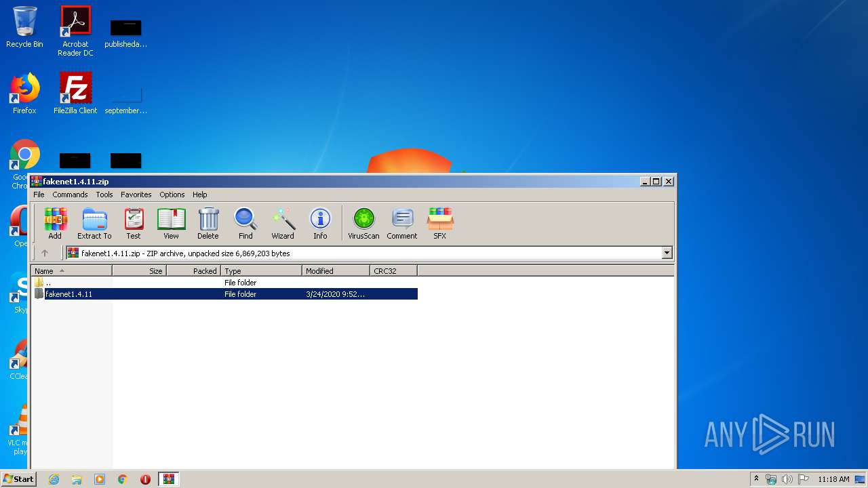Open the Find magnifier tool
The image size is (868, 488).
coord(245,224)
